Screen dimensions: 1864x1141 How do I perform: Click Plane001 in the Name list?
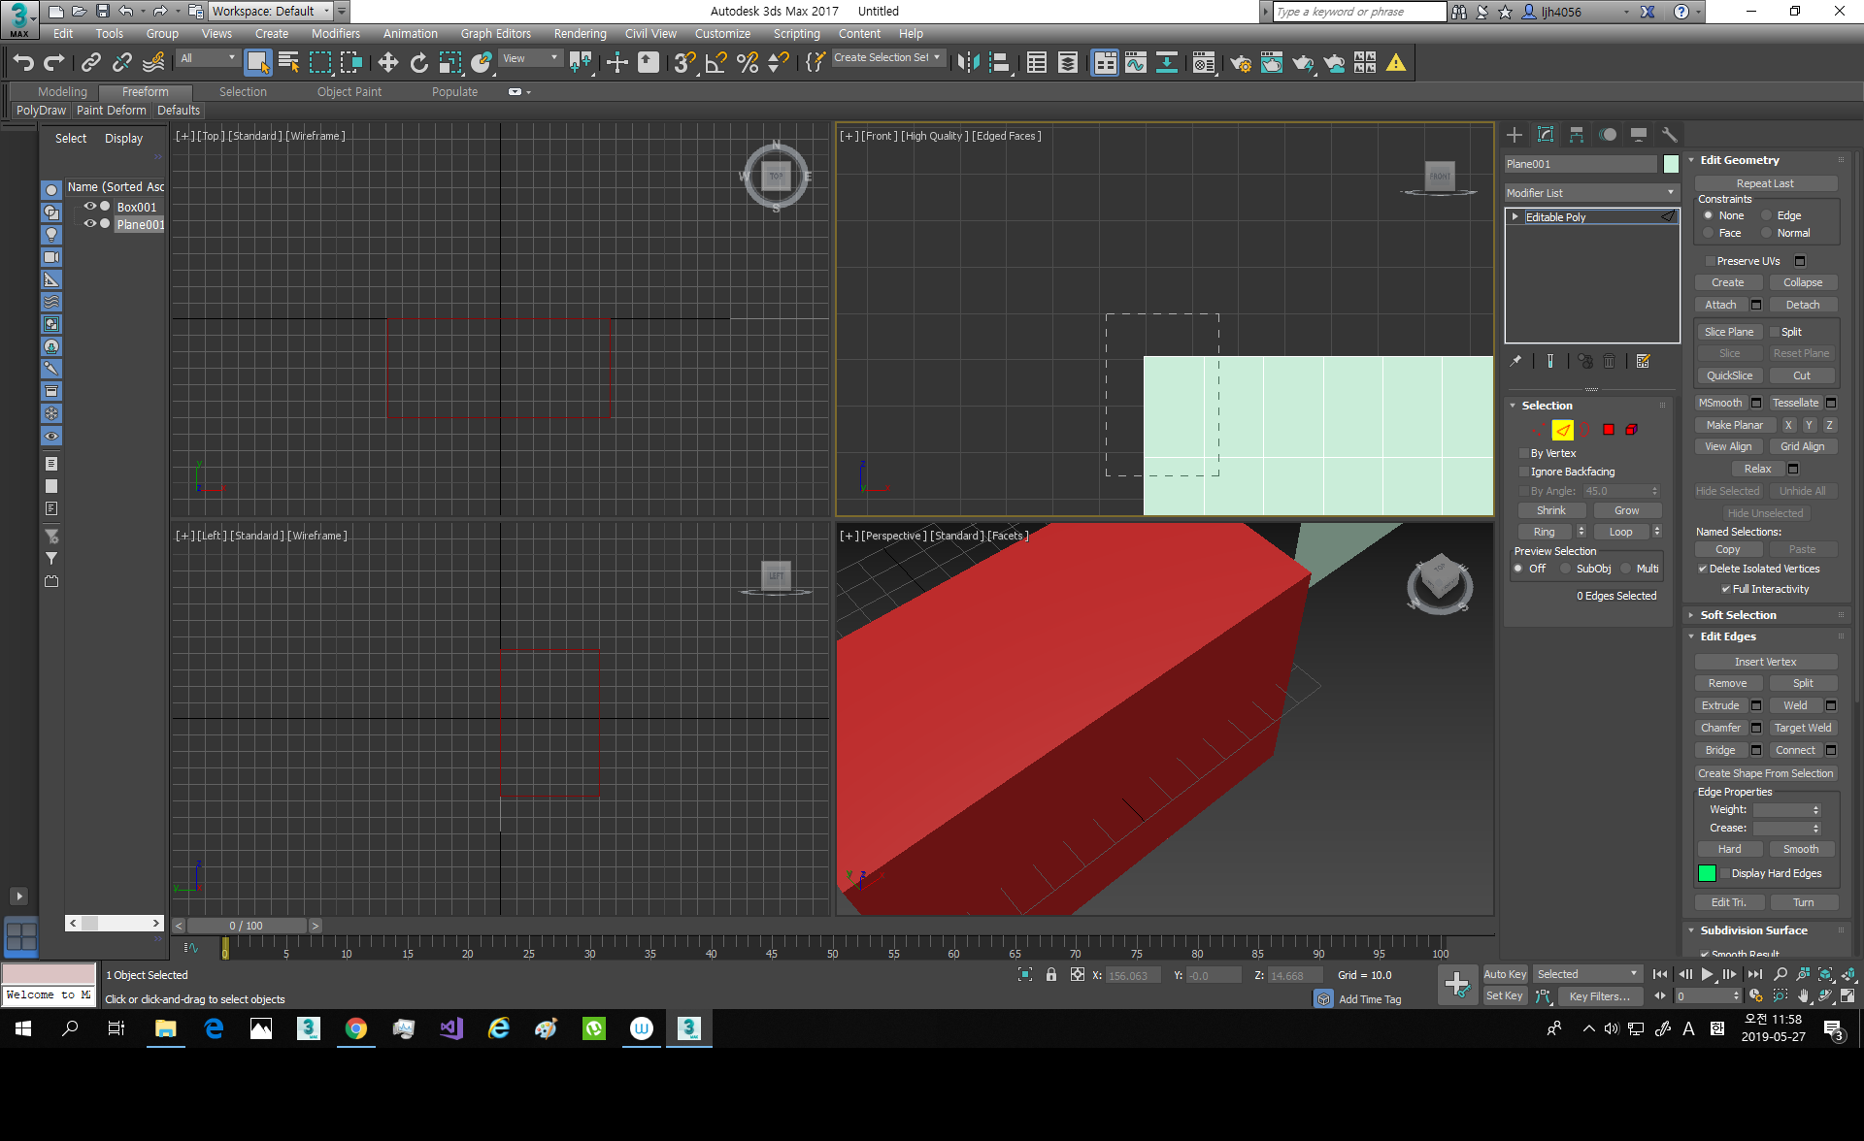tap(141, 223)
